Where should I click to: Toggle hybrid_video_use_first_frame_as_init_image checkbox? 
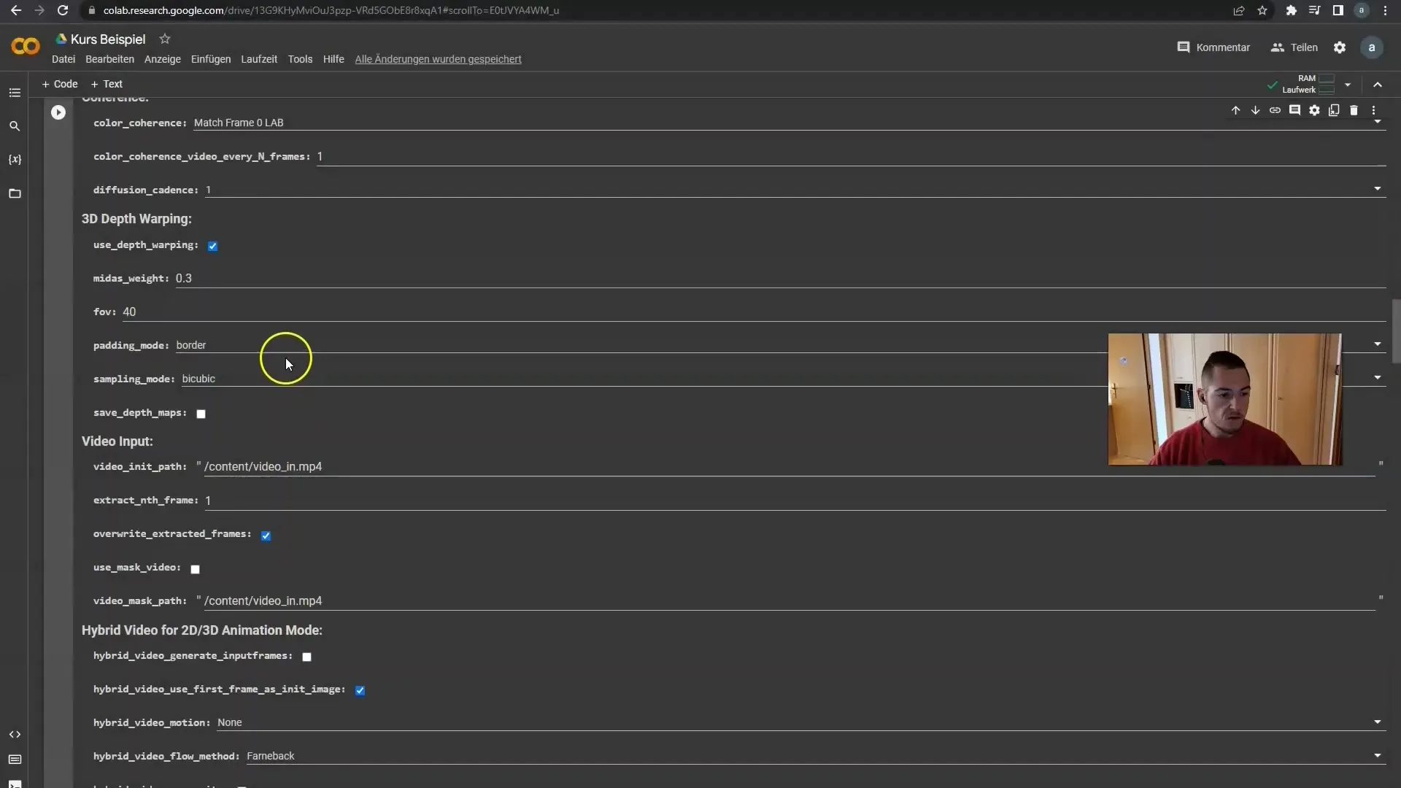[x=360, y=690]
